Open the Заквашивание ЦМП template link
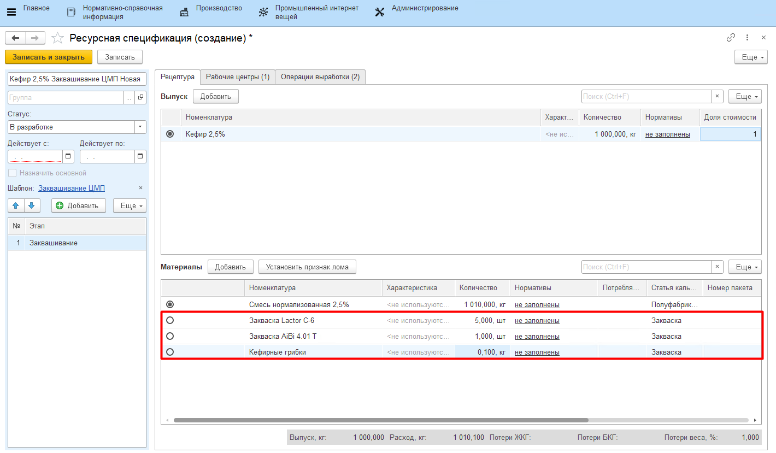Screen dimensions: 776x453 (x=72, y=188)
